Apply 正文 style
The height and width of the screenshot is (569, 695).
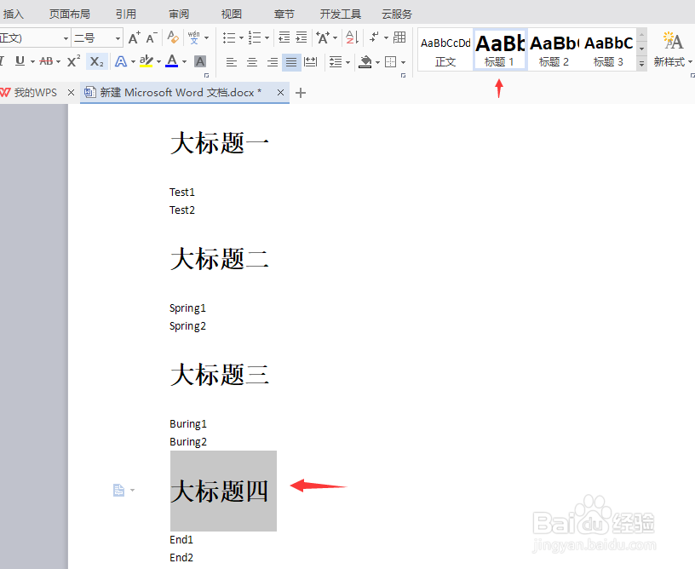(x=445, y=49)
